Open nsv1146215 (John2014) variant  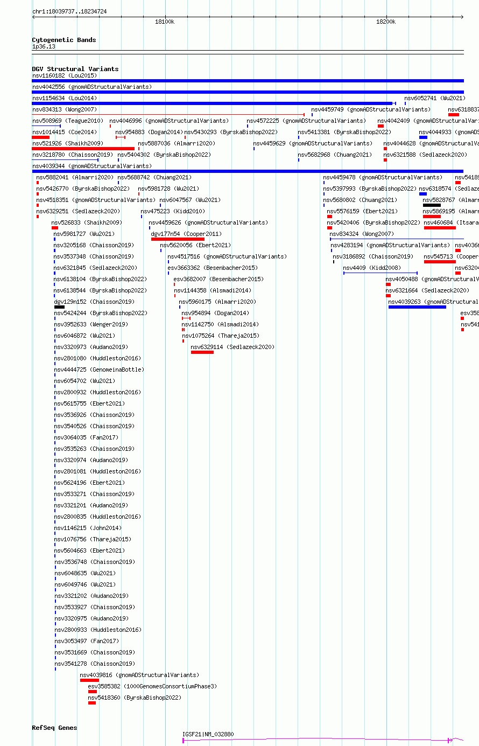(88, 528)
